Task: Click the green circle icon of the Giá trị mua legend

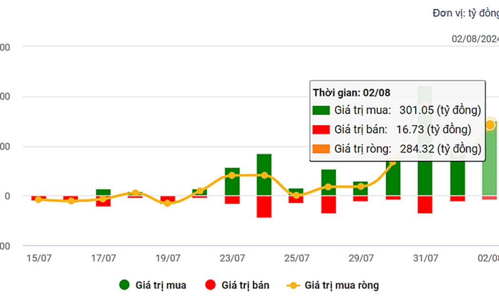Action: click(x=125, y=285)
